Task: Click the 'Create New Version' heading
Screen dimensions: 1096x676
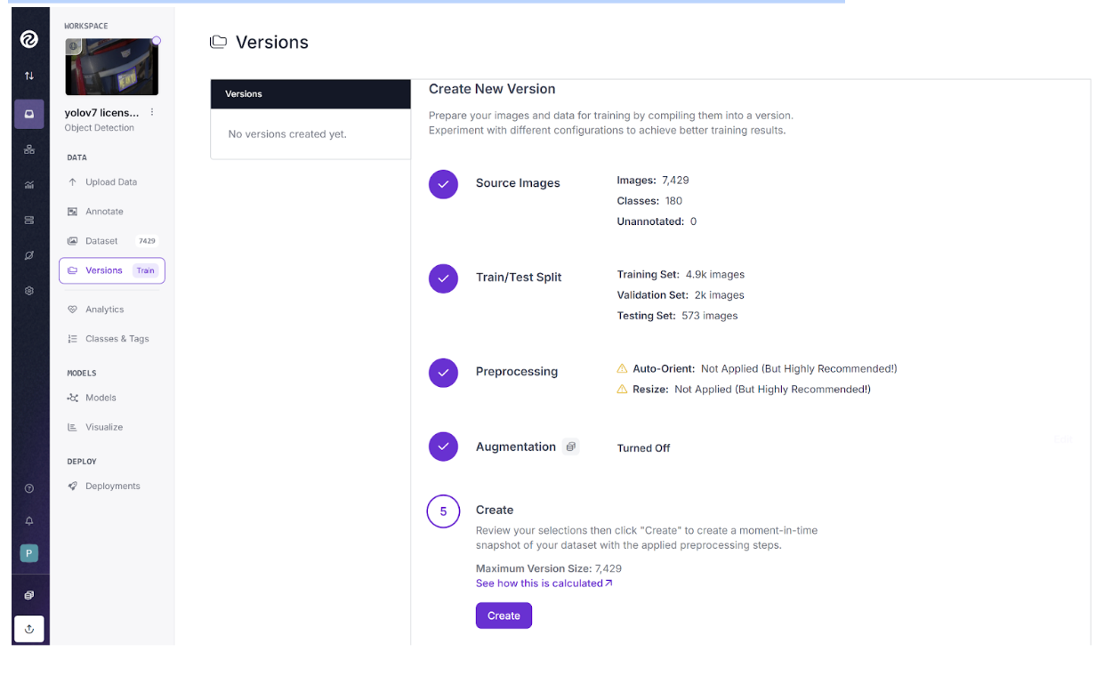Action: point(492,89)
